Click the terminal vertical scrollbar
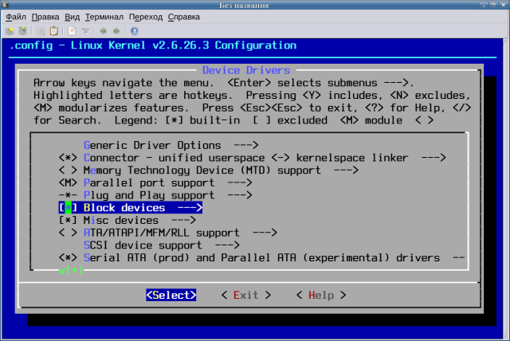This screenshot has height=341, width=510. coord(505,189)
